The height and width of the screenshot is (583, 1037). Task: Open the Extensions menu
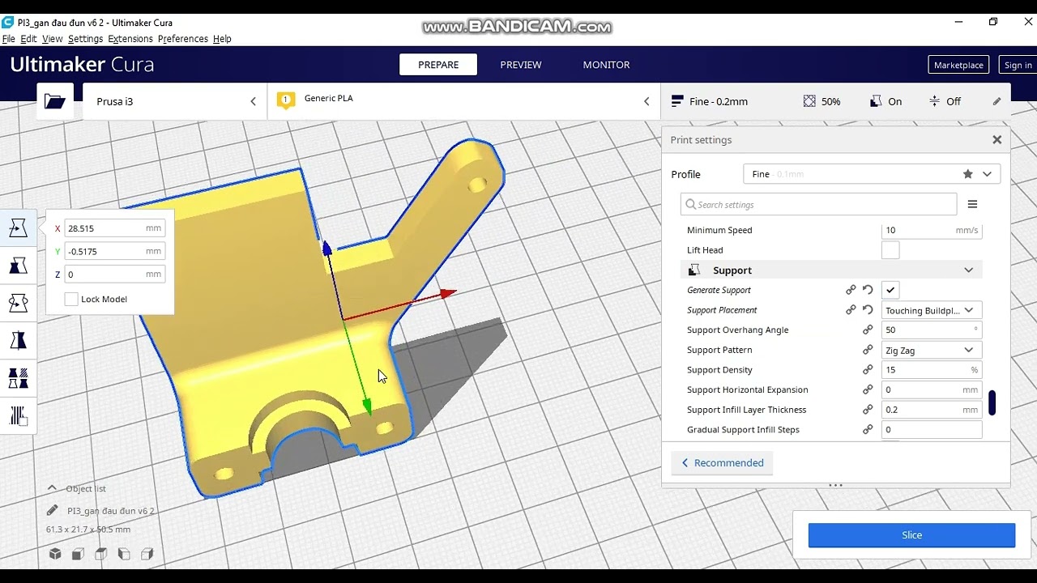(130, 39)
